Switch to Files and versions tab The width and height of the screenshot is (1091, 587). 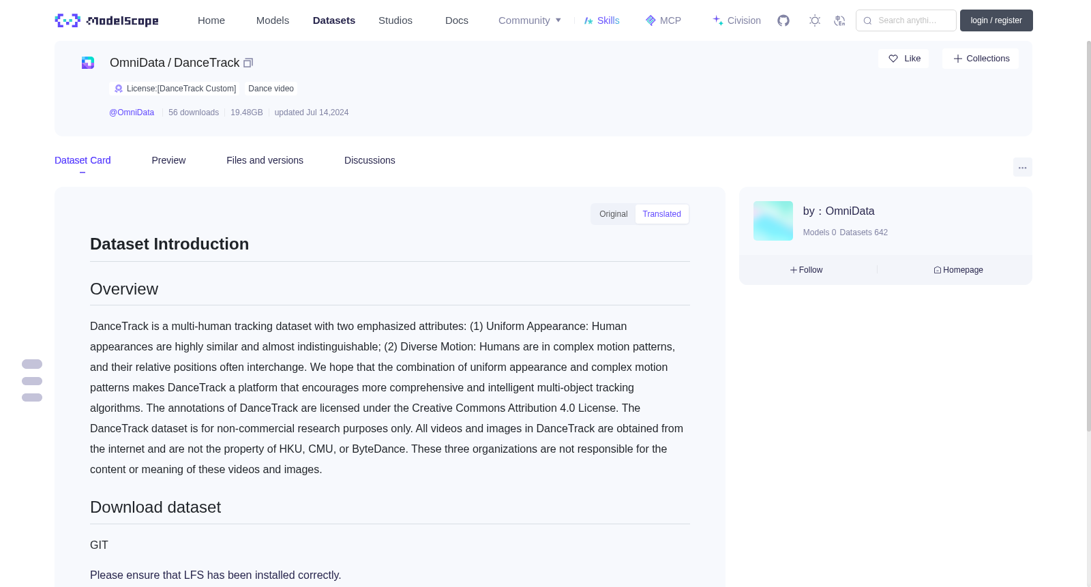point(265,160)
